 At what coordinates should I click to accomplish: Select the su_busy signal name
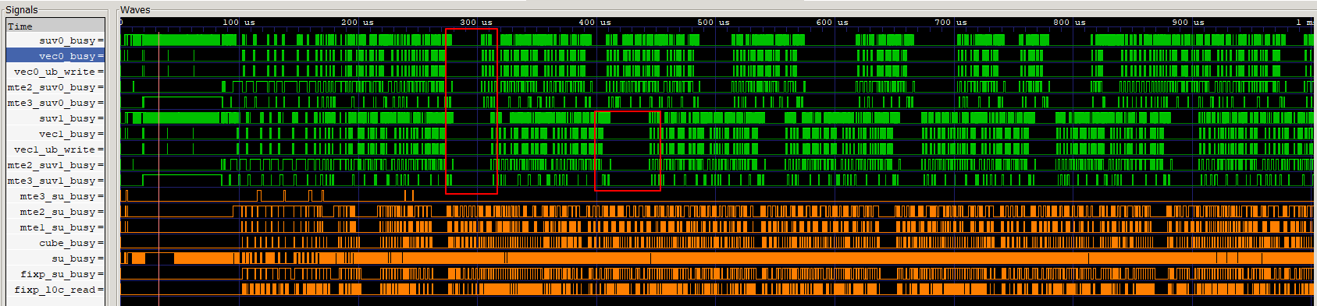pyautogui.click(x=55, y=259)
